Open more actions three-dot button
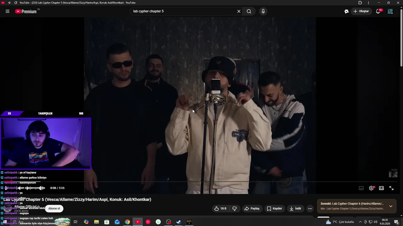The width and height of the screenshot is (403, 226). point(310,208)
